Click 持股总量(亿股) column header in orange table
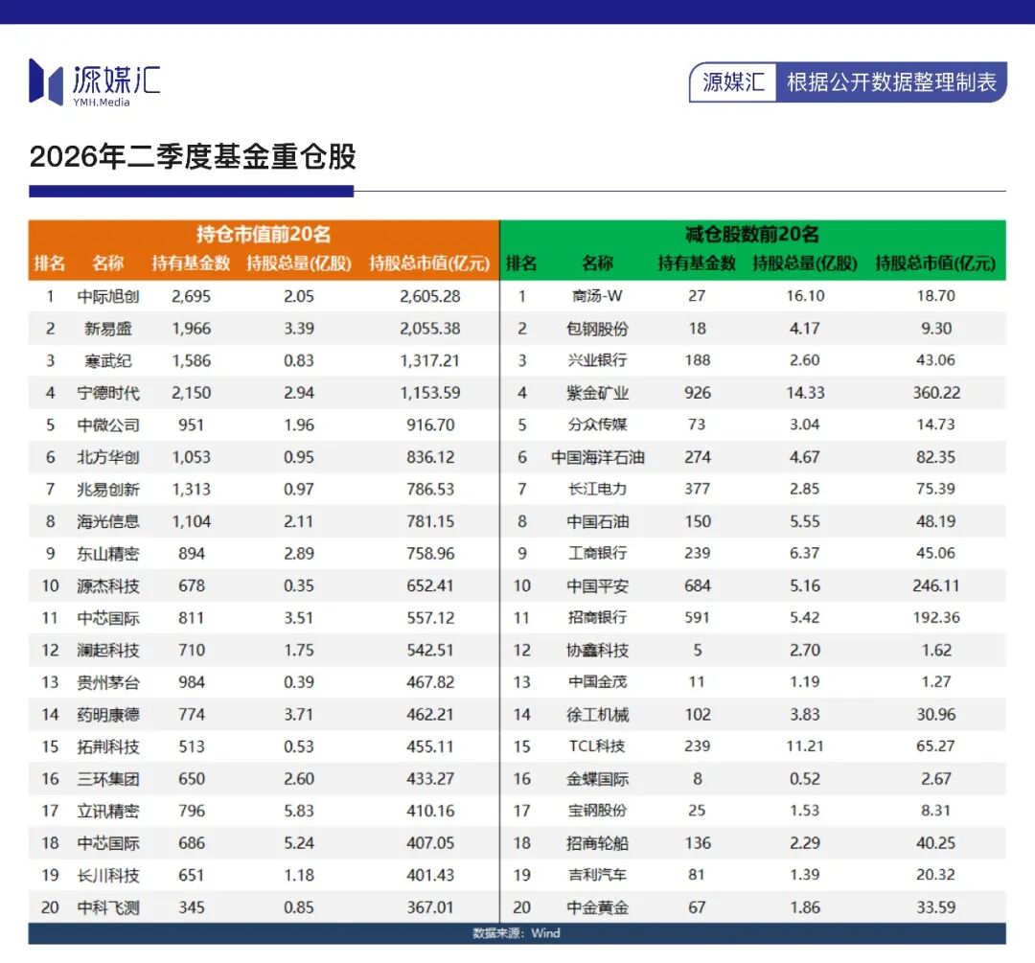Image resolution: width=1035 pixels, height=963 pixels. [x=299, y=264]
